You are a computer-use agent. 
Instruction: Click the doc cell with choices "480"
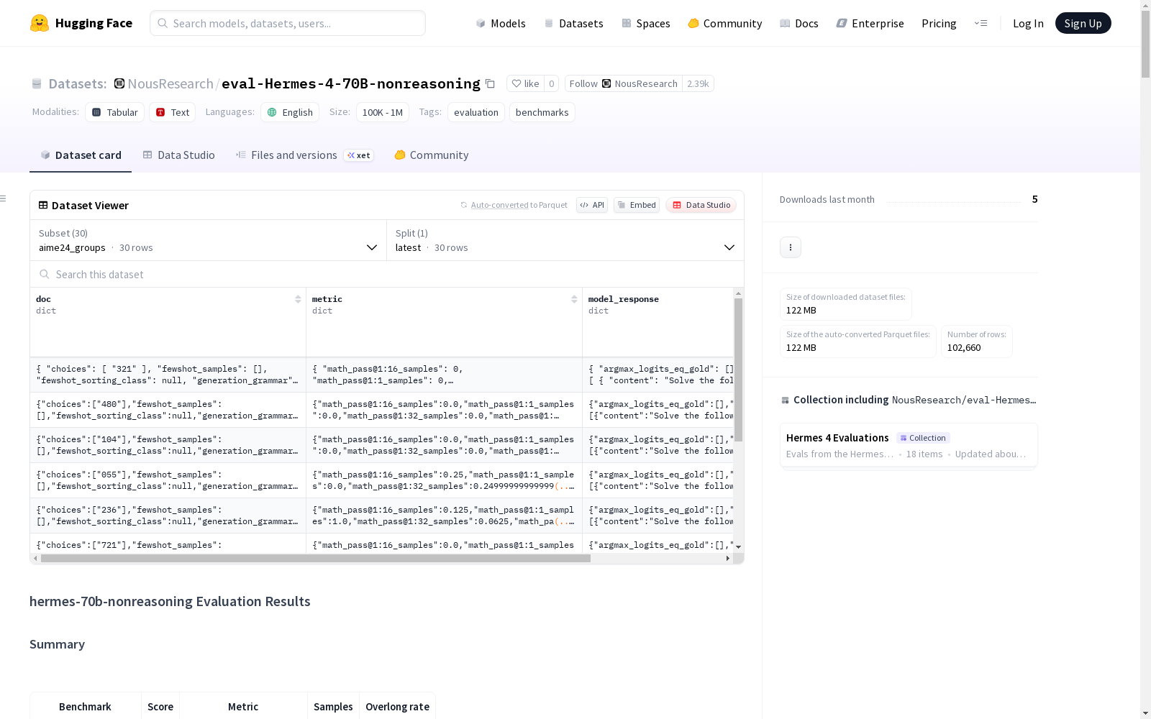pos(168,410)
